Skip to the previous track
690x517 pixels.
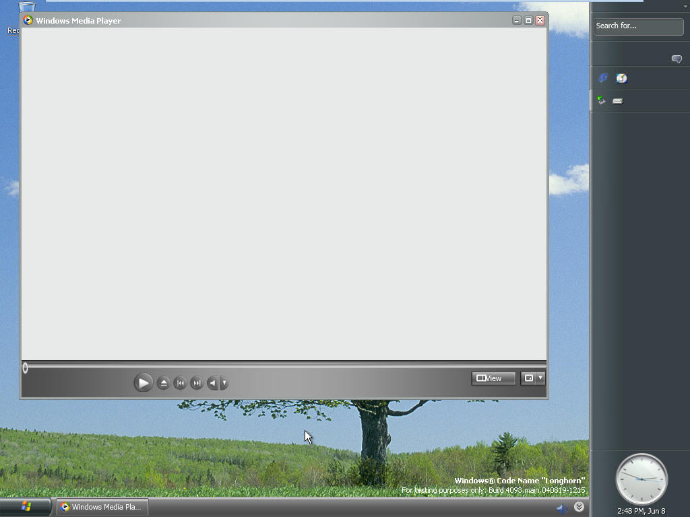click(x=180, y=383)
